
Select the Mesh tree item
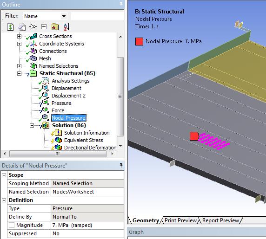point(45,58)
